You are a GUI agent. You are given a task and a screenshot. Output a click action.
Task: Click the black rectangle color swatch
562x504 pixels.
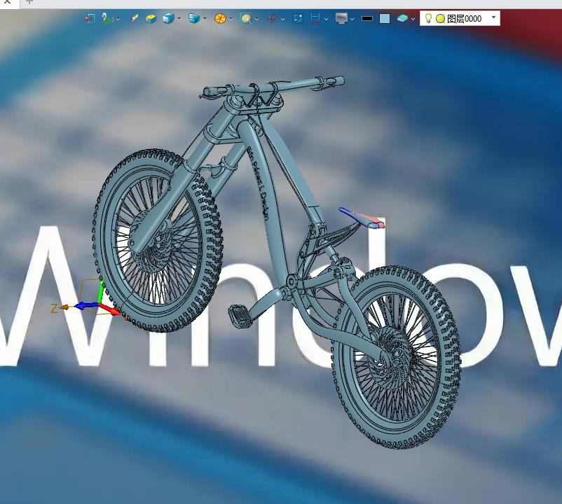click(x=367, y=18)
